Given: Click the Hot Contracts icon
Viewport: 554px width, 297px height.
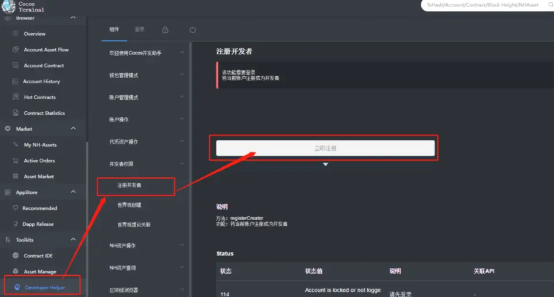Looking at the screenshot, I should [15, 97].
